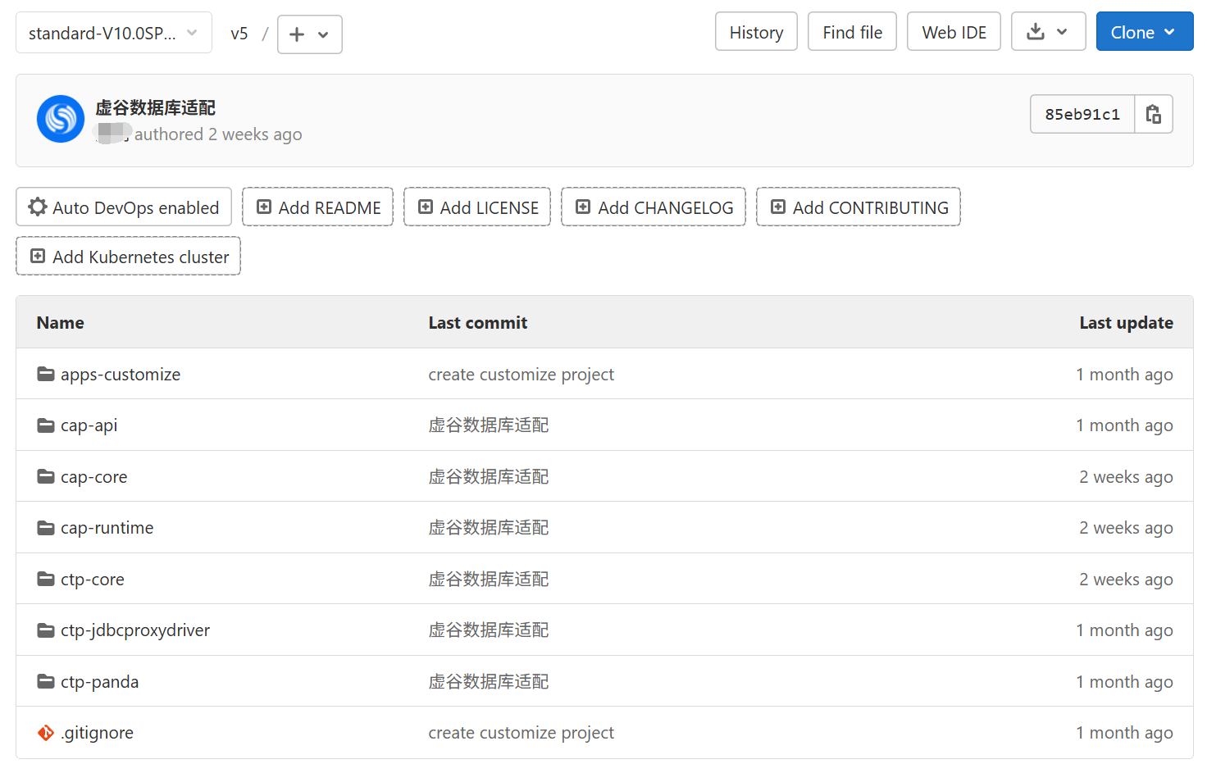Click the Name column header

[61, 323]
